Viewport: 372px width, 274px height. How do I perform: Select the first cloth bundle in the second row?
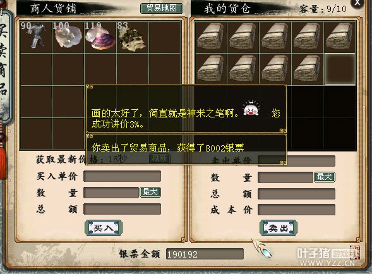coord(211,69)
